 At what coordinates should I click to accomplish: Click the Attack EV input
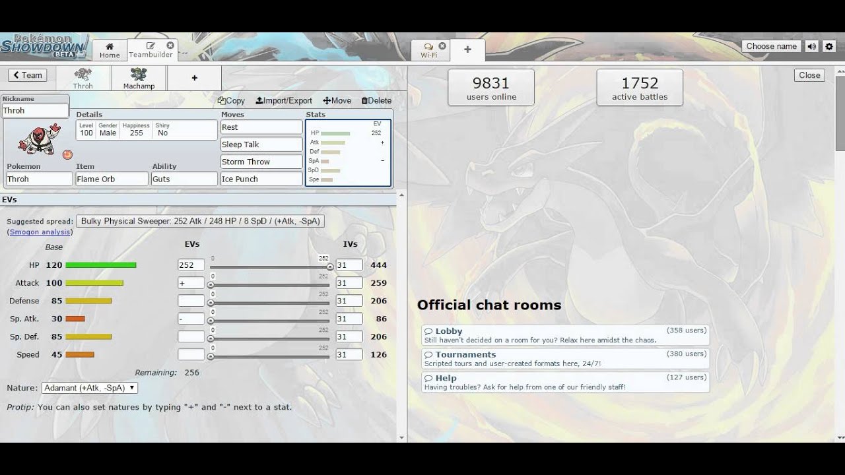click(x=191, y=282)
